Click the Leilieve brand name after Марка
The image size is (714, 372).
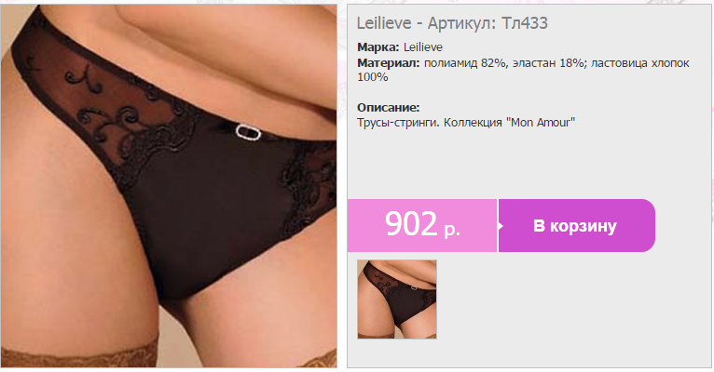423,47
